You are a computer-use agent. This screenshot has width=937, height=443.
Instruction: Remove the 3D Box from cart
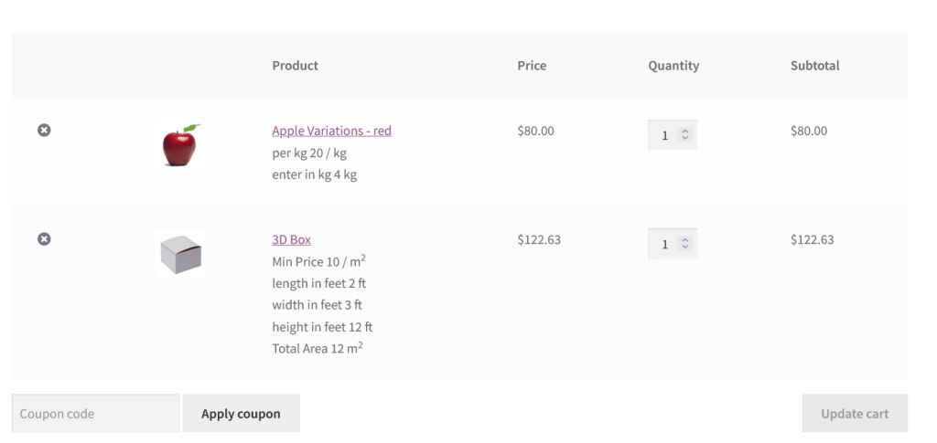(43, 239)
